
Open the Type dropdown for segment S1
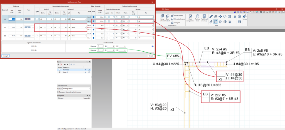[29, 19]
